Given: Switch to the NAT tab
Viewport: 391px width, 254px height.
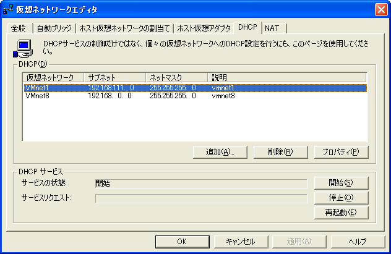Looking at the screenshot, I should tap(273, 28).
